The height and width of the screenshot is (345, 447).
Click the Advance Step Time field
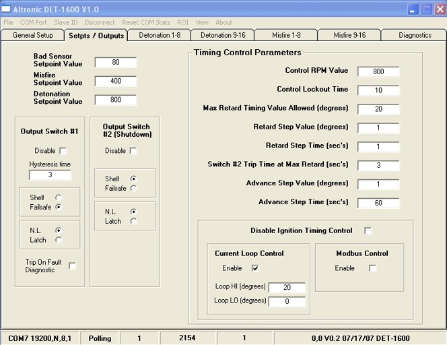pyautogui.click(x=378, y=203)
